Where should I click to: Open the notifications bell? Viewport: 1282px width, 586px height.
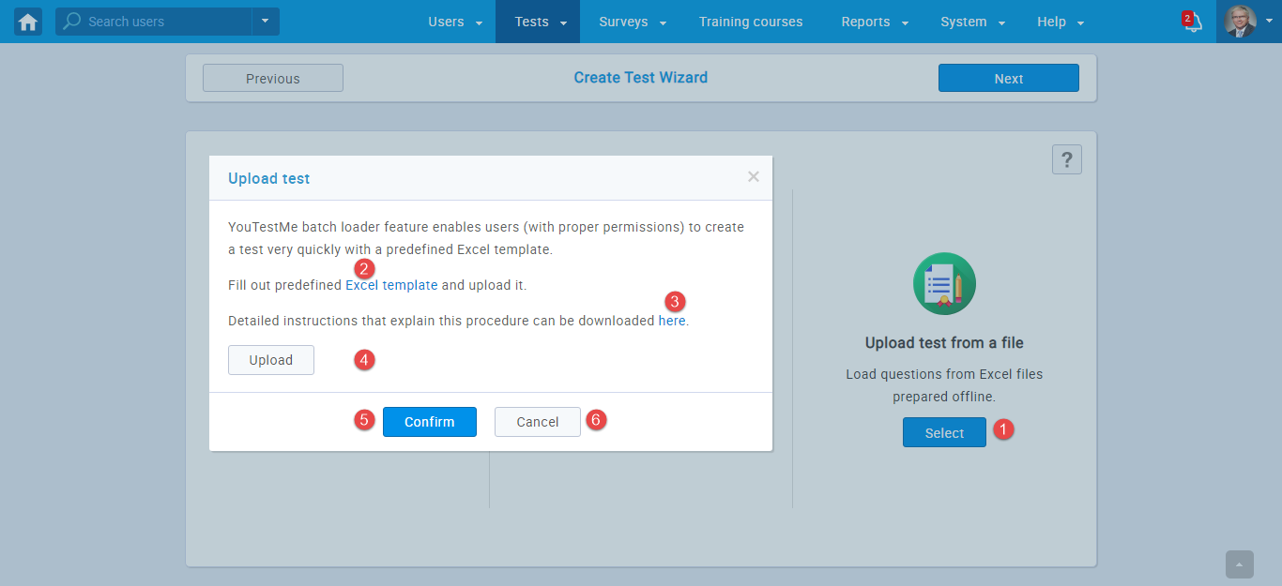1193,23
